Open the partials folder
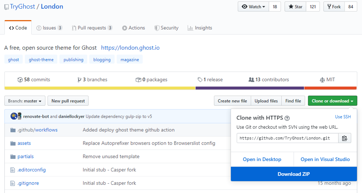The width and height of the screenshot is (362, 193). point(25,157)
